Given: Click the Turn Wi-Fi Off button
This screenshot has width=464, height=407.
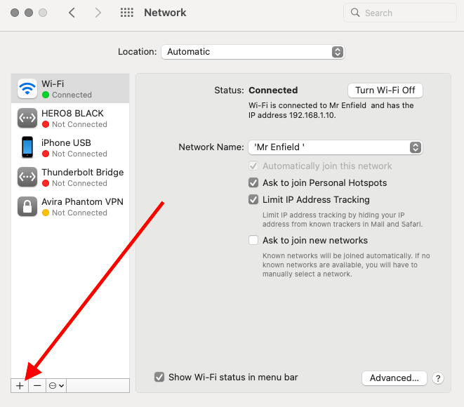Looking at the screenshot, I should point(385,91).
